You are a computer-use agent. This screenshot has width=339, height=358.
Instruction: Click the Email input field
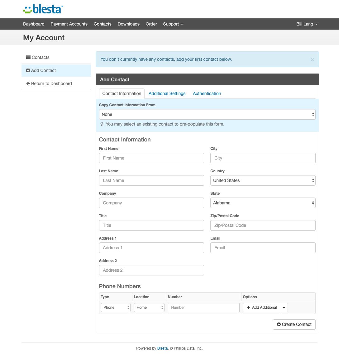(263, 248)
